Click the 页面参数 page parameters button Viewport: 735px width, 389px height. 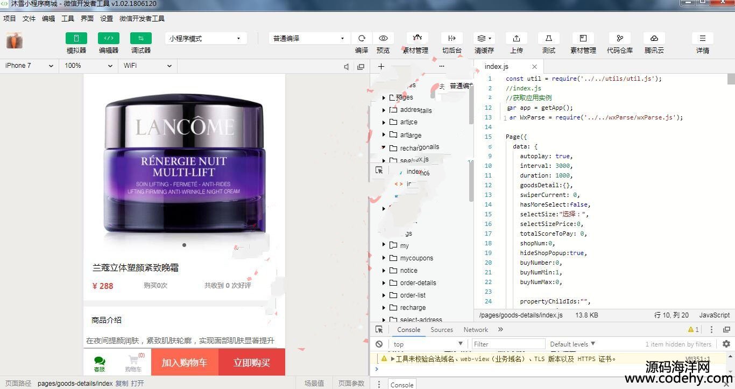click(351, 383)
